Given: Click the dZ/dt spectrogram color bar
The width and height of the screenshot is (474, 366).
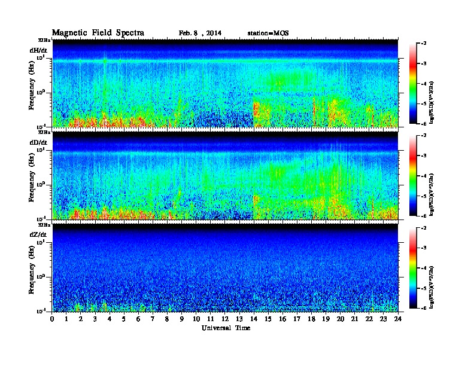Looking at the screenshot, I should coord(413,268).
